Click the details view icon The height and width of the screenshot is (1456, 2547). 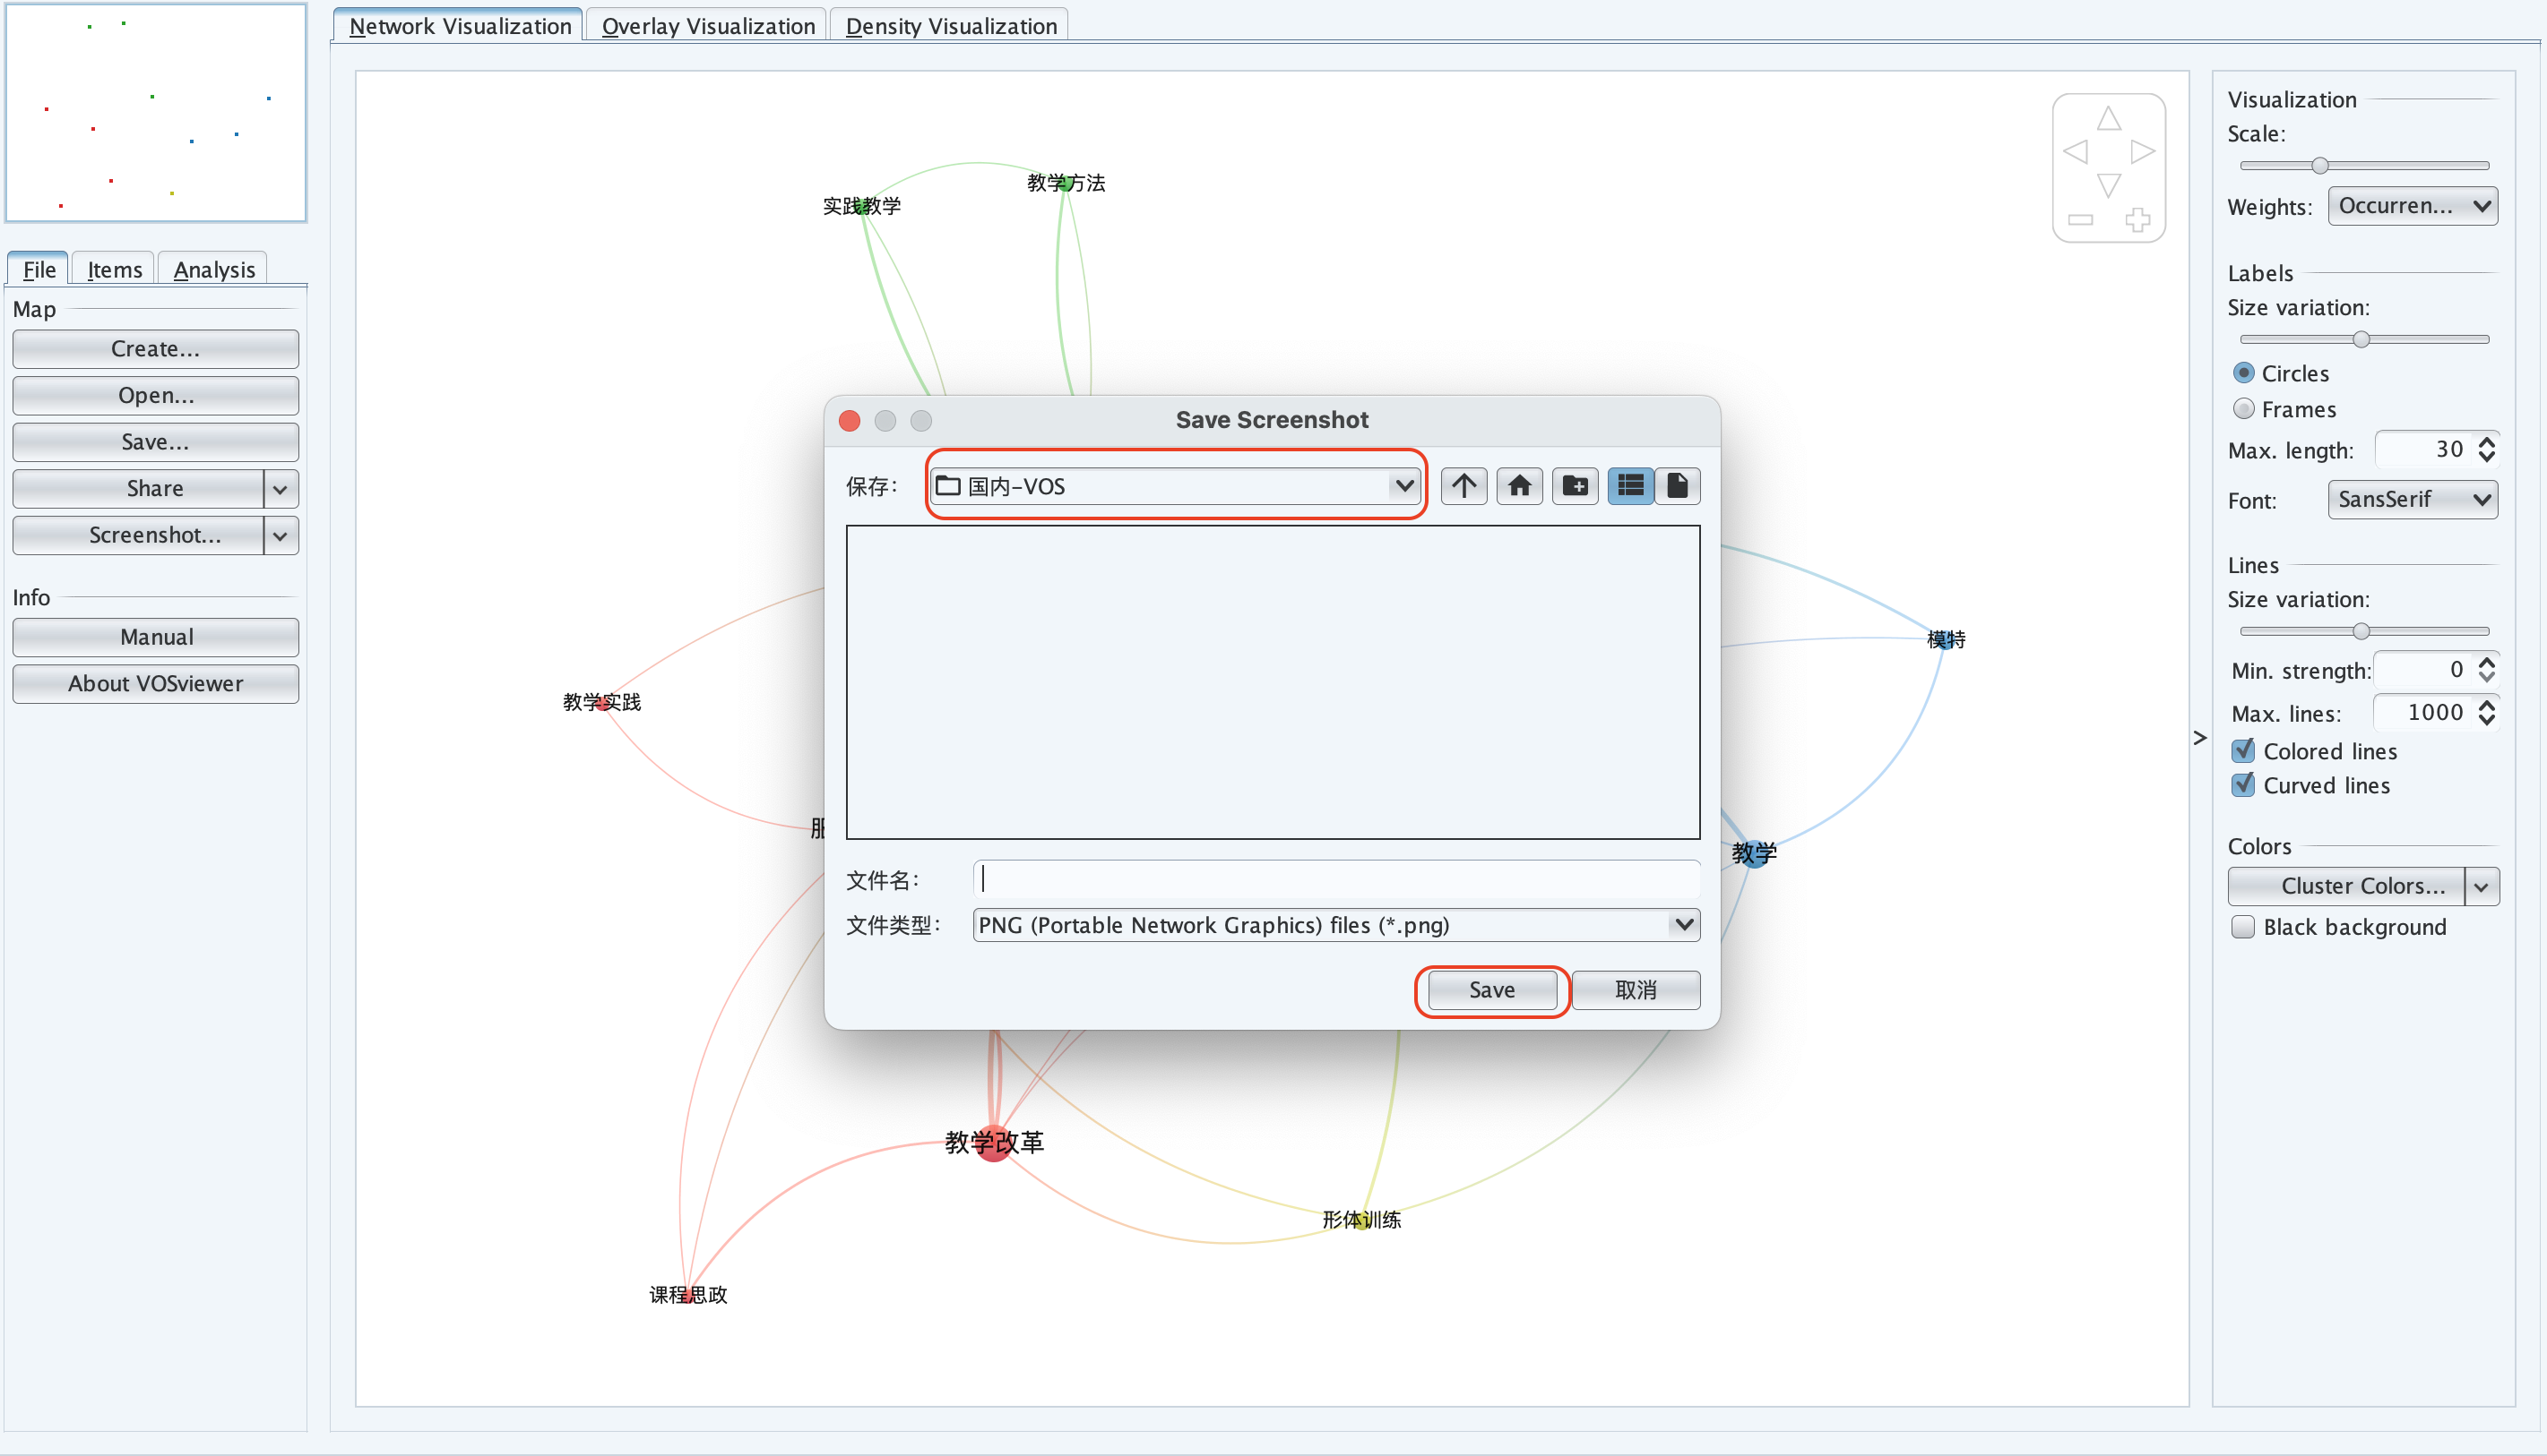pyautogui.click(x=1627, y=486)
